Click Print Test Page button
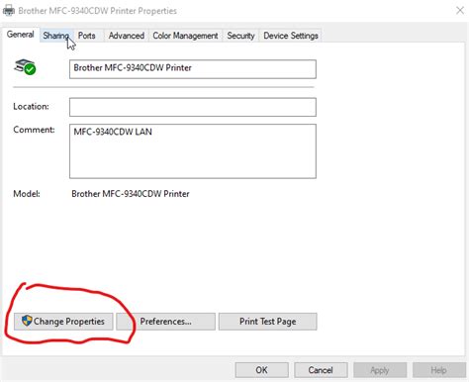Screen dimensions: 469x382 [x=267, y=322]
